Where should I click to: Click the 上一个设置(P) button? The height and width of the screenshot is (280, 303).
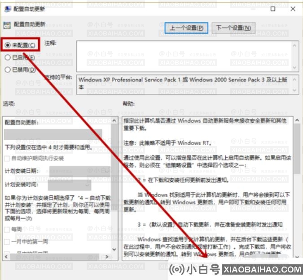(x=186, y=28)
